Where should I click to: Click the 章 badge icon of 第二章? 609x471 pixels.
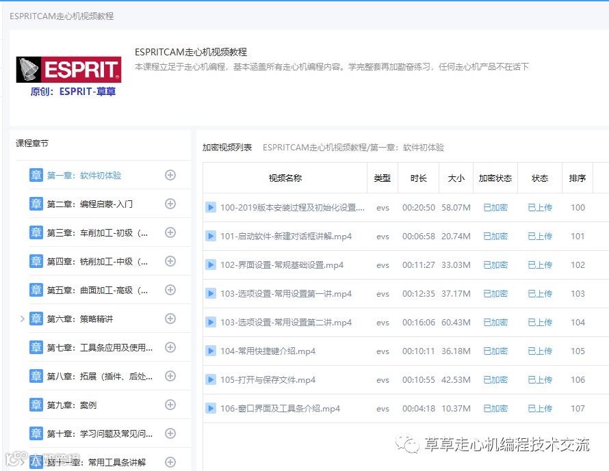click(x=36, y=204)
